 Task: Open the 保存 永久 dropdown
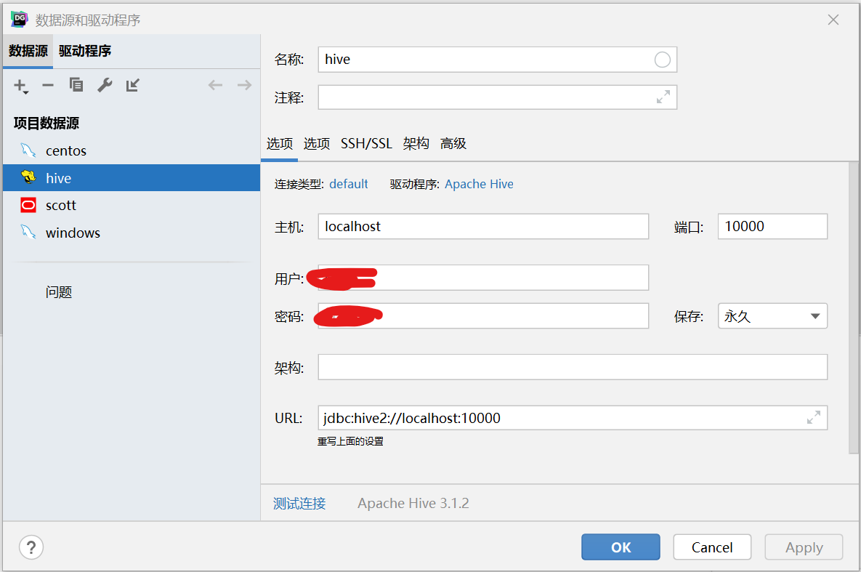pos(772,316)
